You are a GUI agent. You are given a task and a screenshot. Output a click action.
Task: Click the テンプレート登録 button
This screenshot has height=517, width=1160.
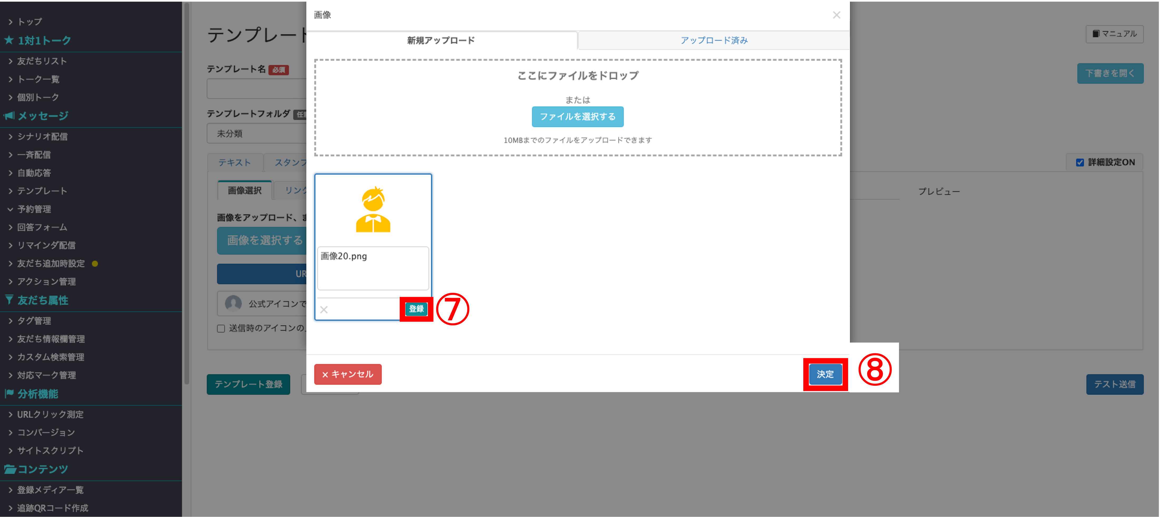click(x=248, y=384)
